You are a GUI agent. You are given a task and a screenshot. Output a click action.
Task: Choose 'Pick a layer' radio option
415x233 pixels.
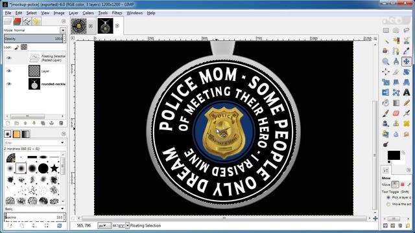[x=388, y=197]
